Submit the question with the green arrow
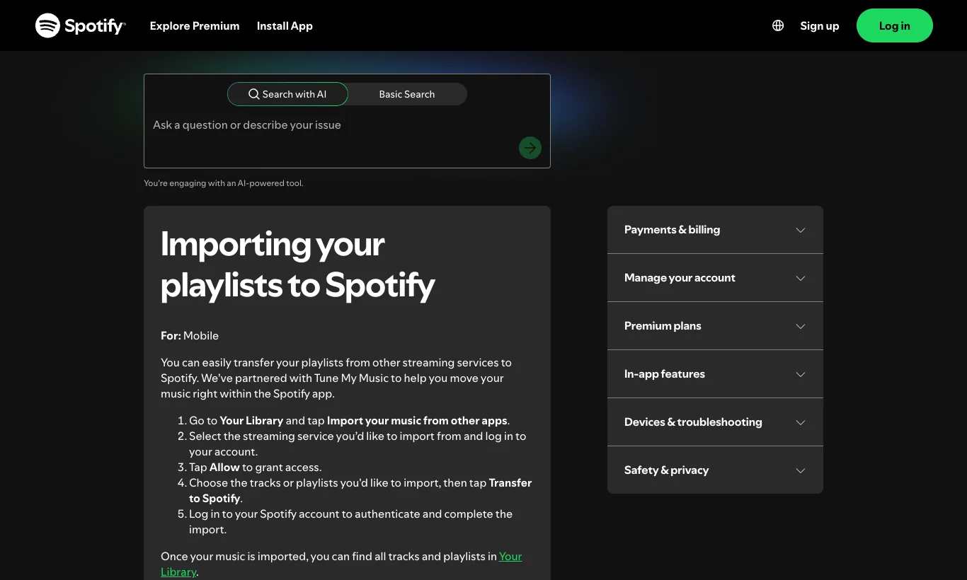Viewport: 967px width, 580px height. (x=530, y=148)
